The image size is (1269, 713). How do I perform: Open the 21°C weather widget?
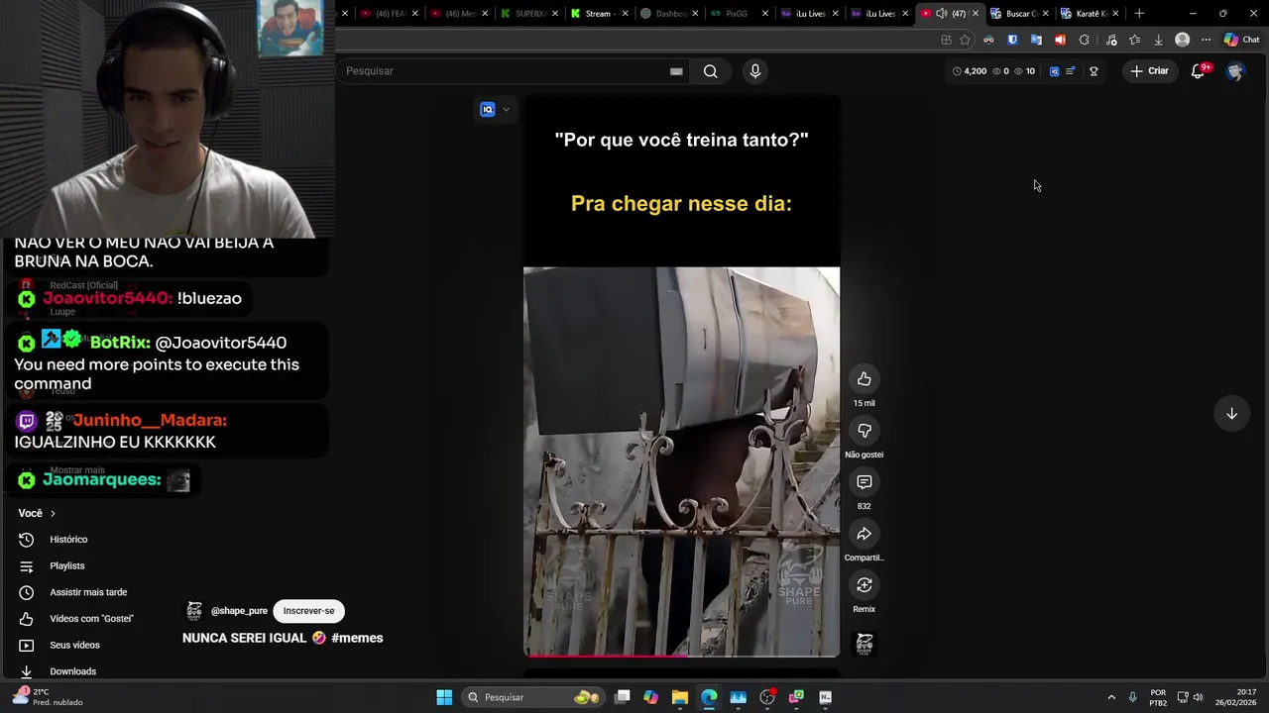48,697
